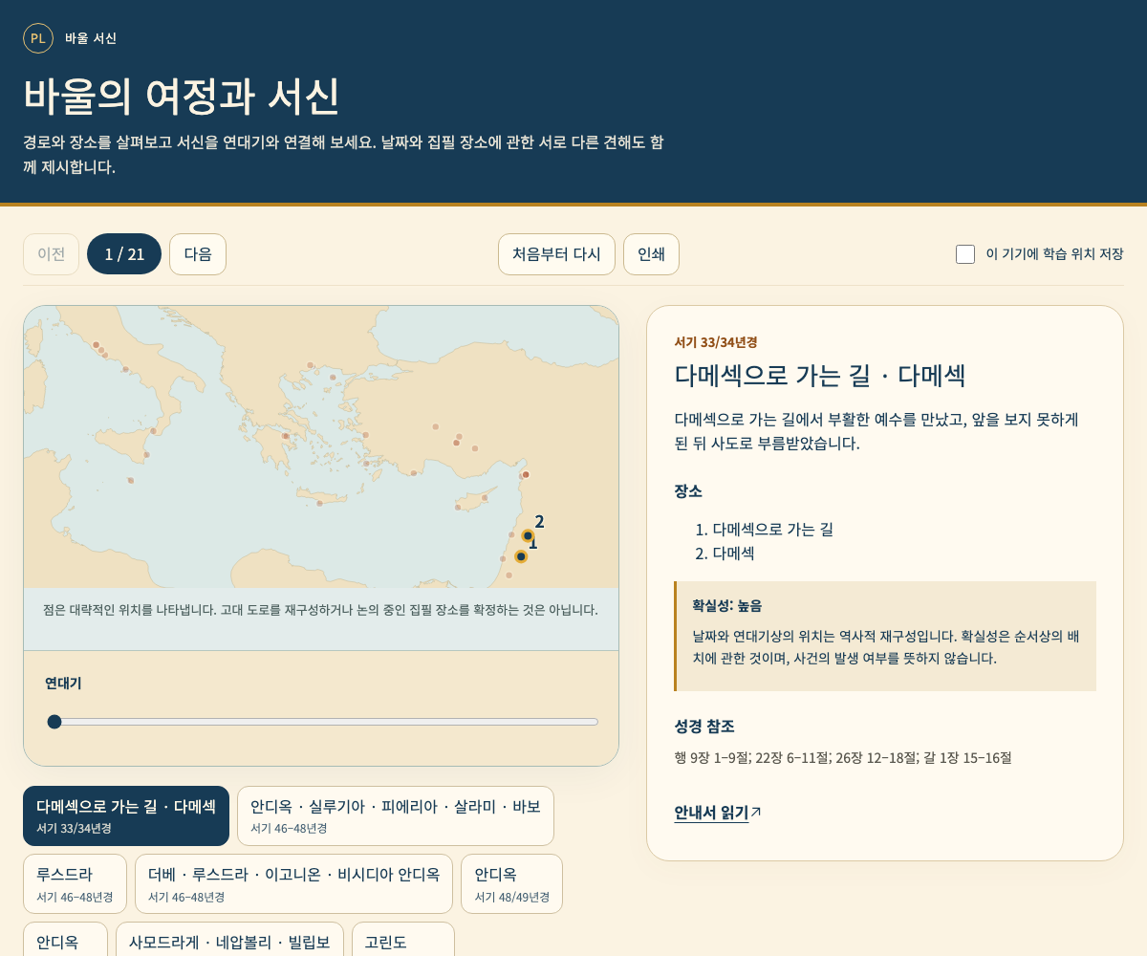Restart with 처음부터 다시 button
The width and height of the screenshot is (1147, 956).
[x=556, y=254]
